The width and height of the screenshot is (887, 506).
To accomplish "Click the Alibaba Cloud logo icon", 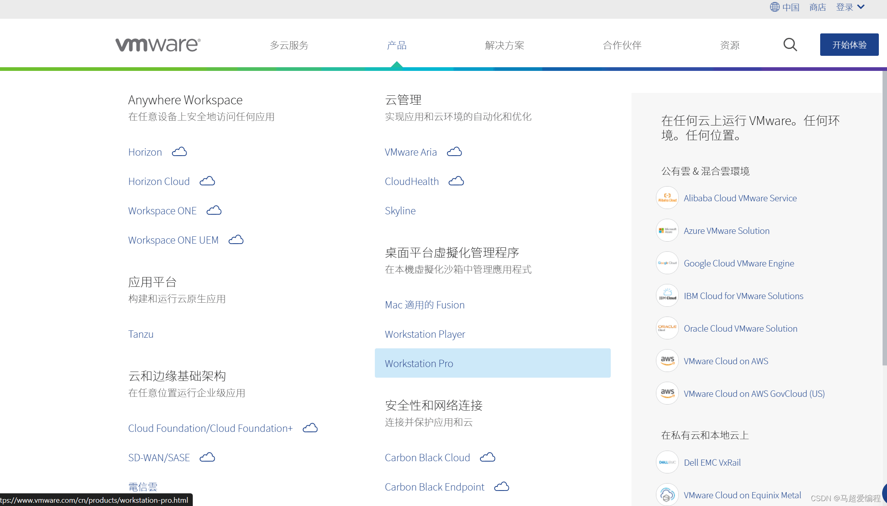I will point(667,198).
